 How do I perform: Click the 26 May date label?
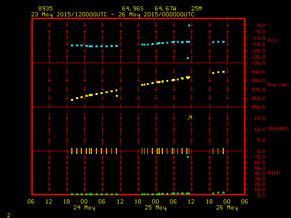(x=227, y=208)
